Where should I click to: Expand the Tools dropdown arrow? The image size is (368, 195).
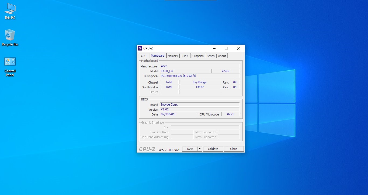click(x=200, y=149)
